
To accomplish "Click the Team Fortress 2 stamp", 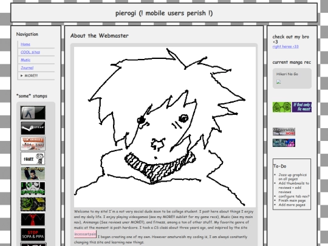I will pyautogui.click(x=33, y=143).
